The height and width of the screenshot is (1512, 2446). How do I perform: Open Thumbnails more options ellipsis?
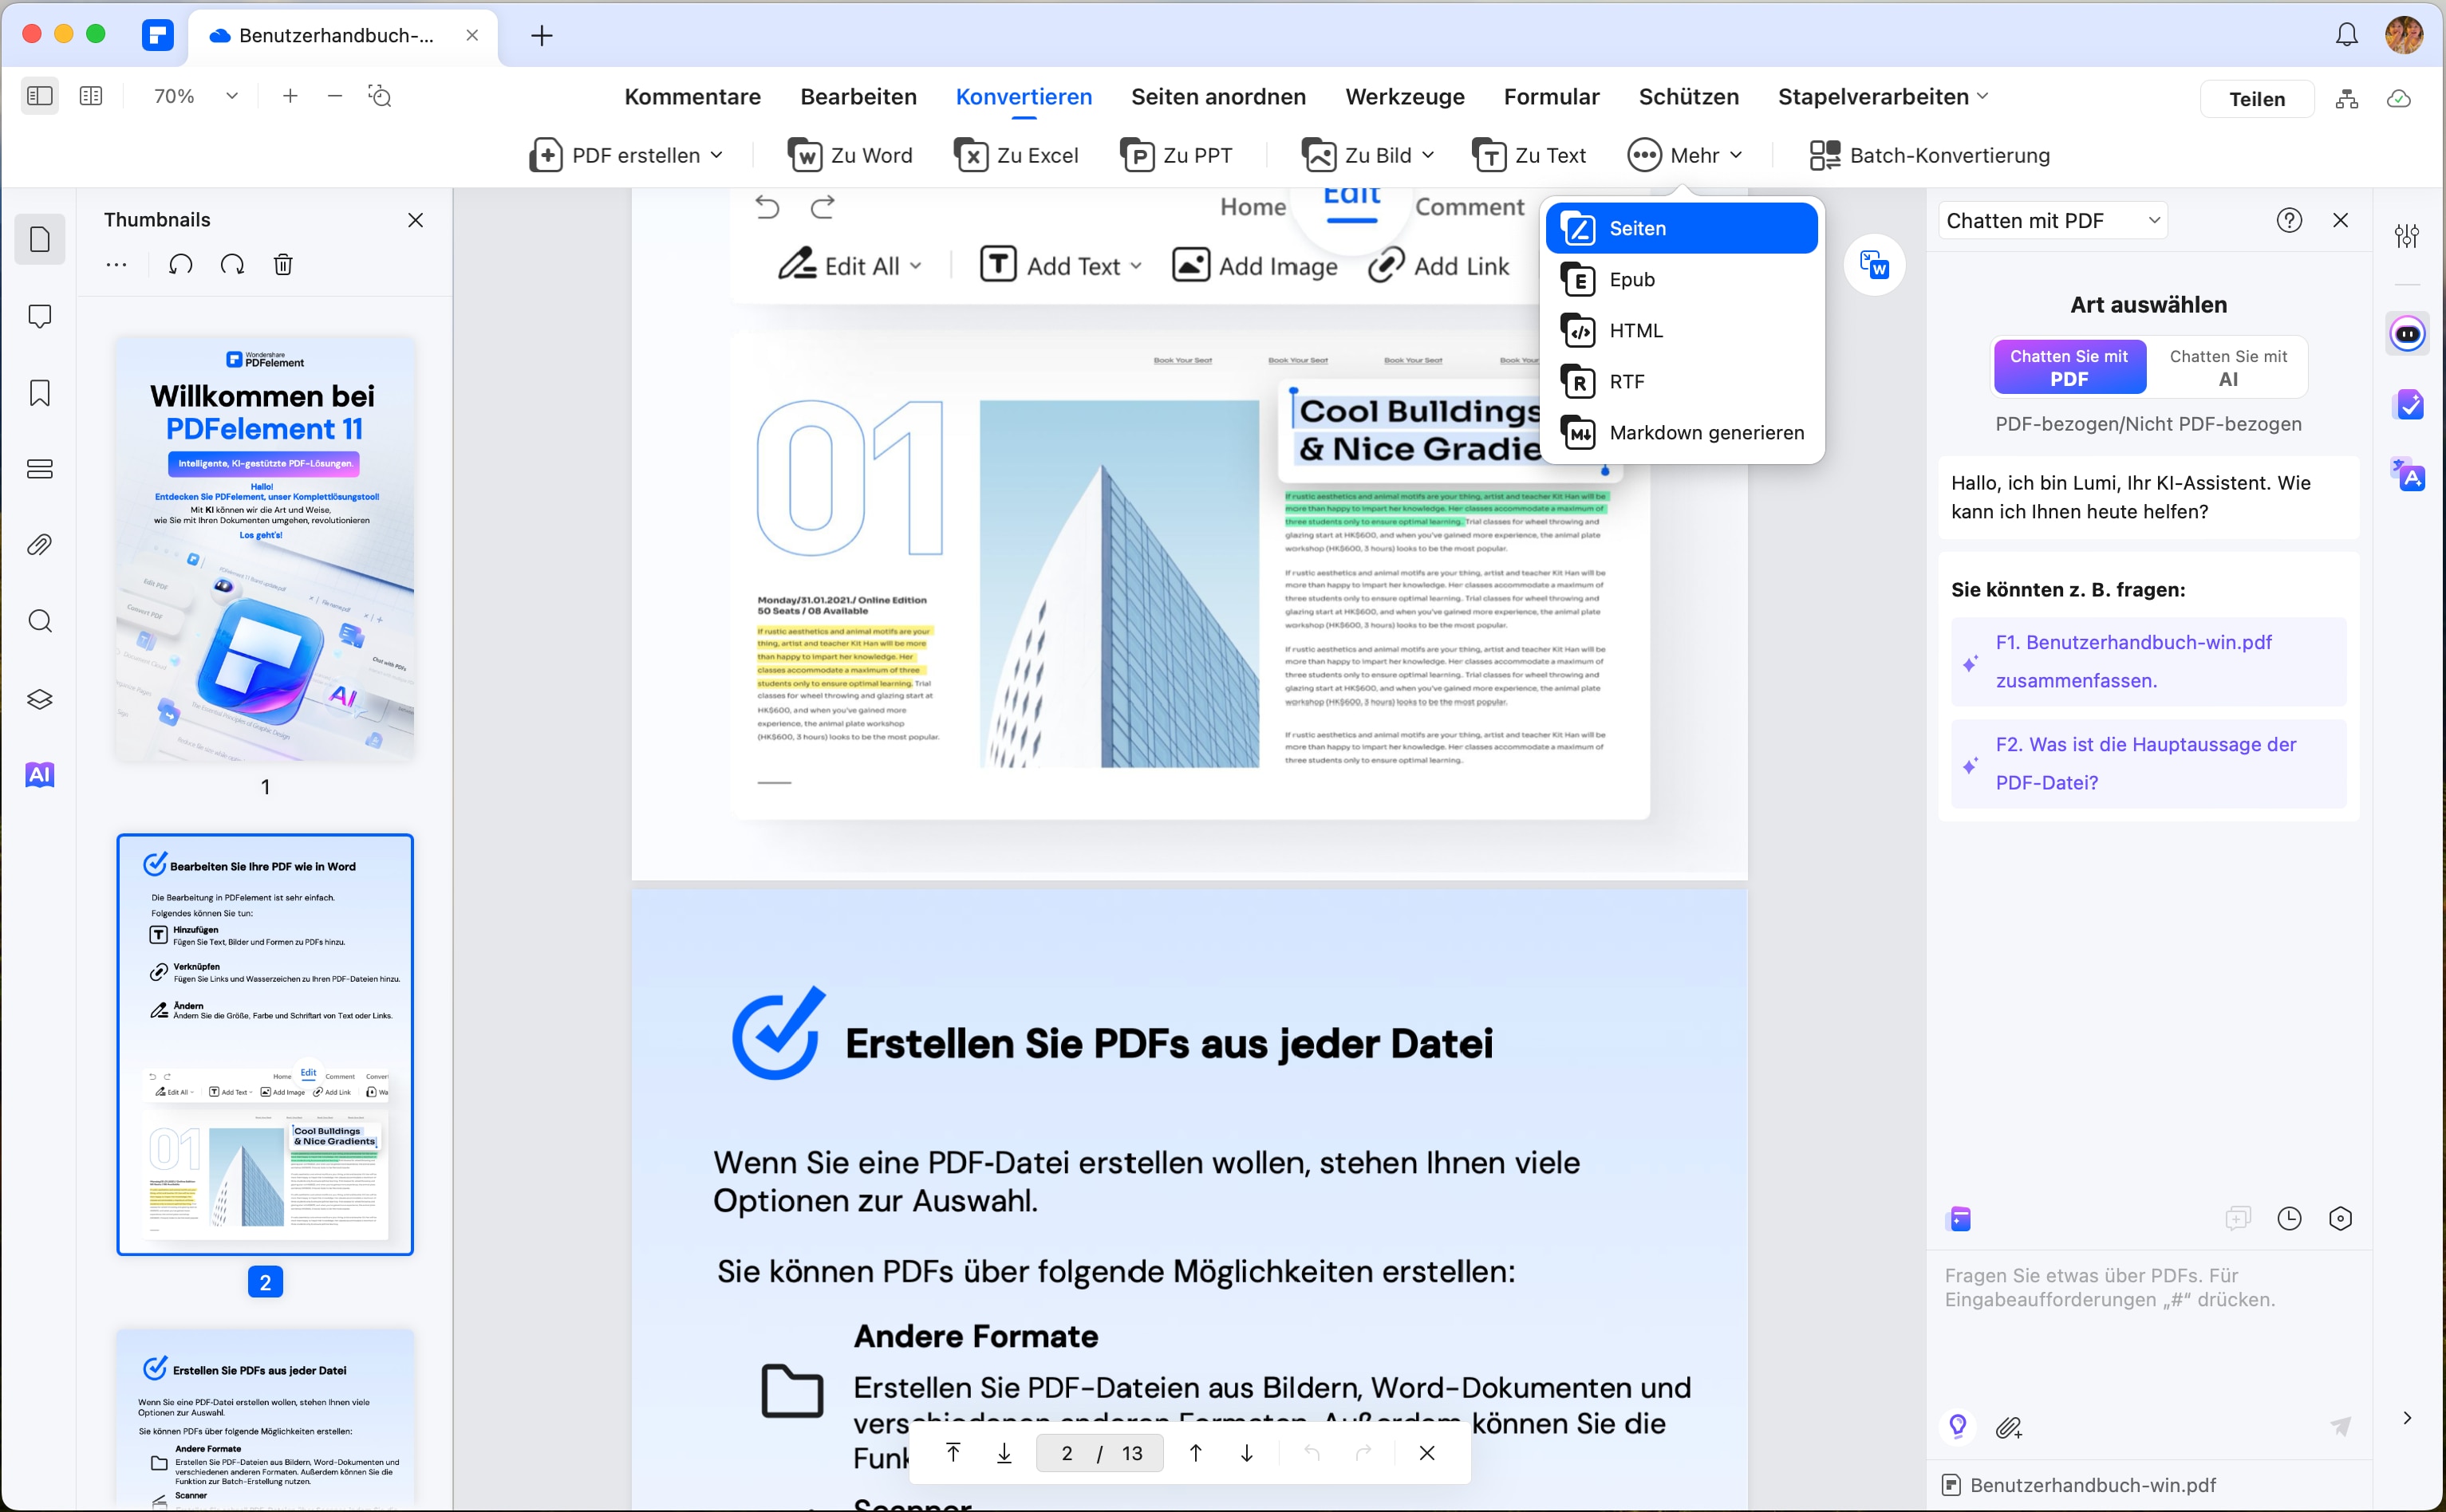(x=116, y=265)
